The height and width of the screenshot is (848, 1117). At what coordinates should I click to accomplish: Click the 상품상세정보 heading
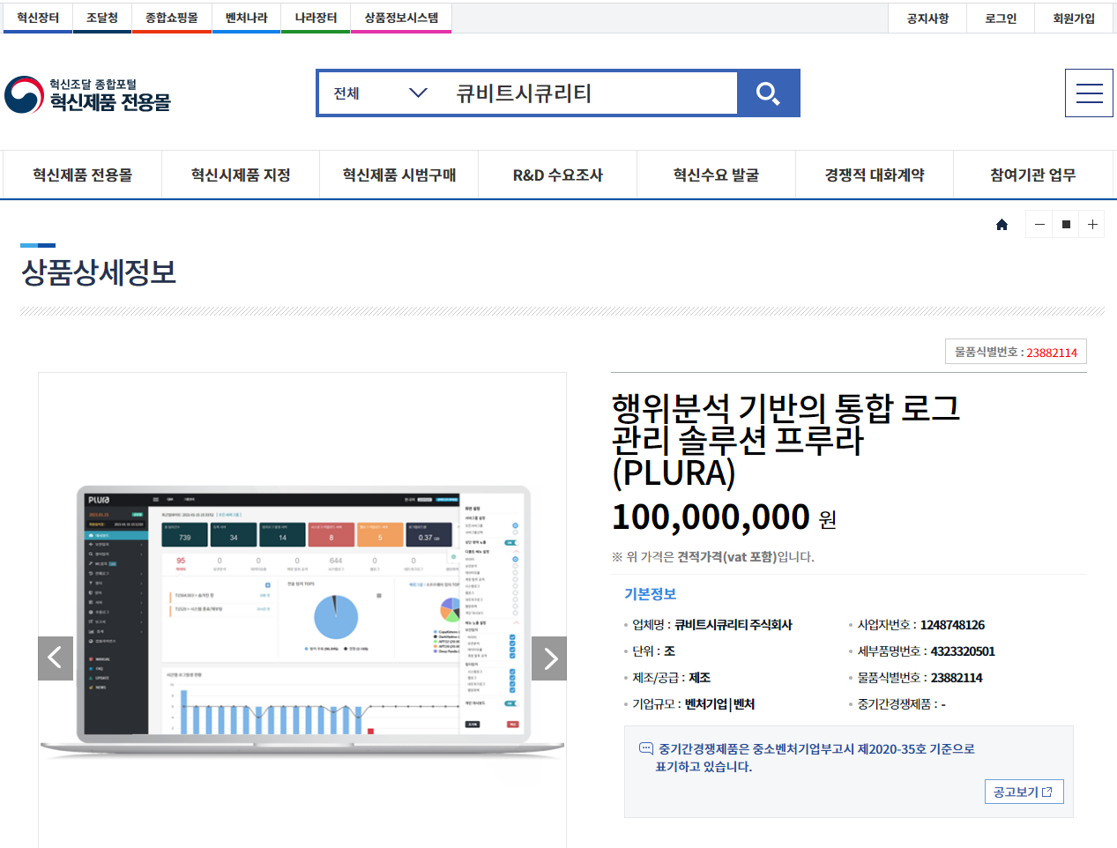coord(99,272)
